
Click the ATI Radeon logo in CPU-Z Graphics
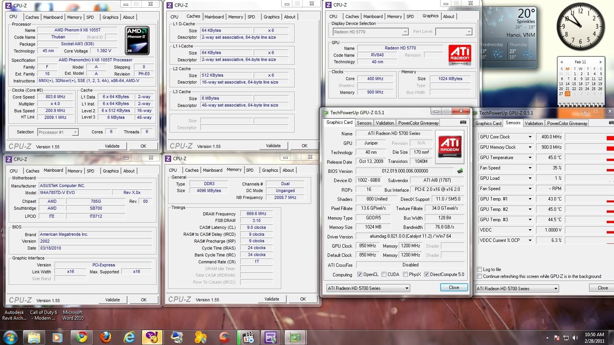460,55
